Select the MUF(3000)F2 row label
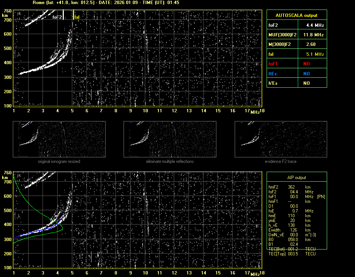The width and height of the screenshot is (355, 277). tap(282, 35)
